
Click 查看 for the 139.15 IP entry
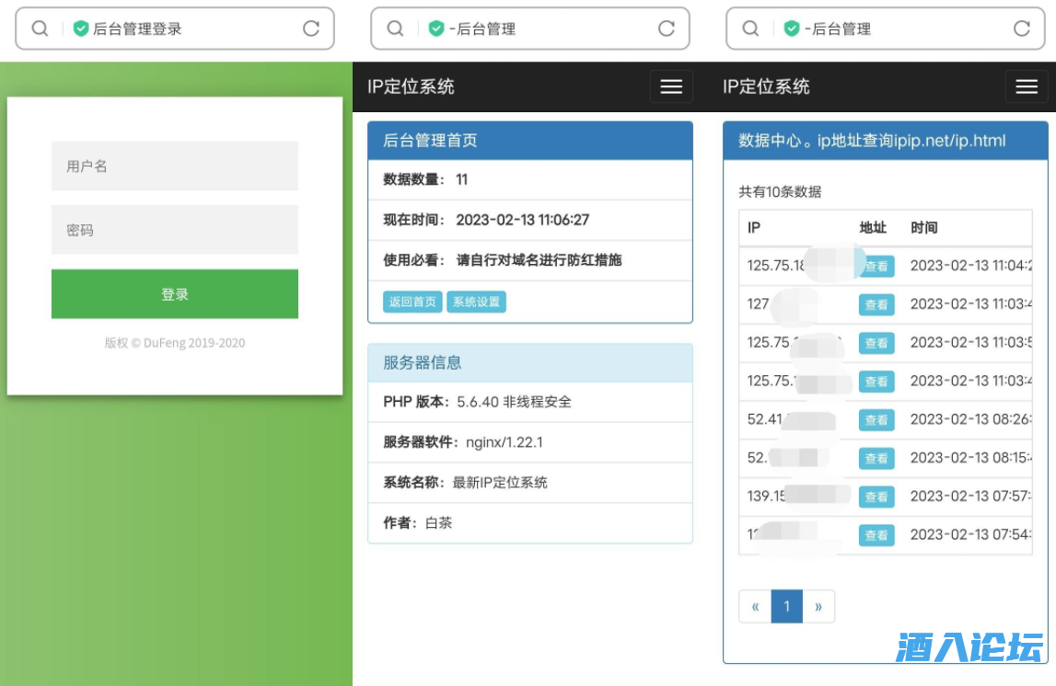pyautogui.click(x=876, y=497)
